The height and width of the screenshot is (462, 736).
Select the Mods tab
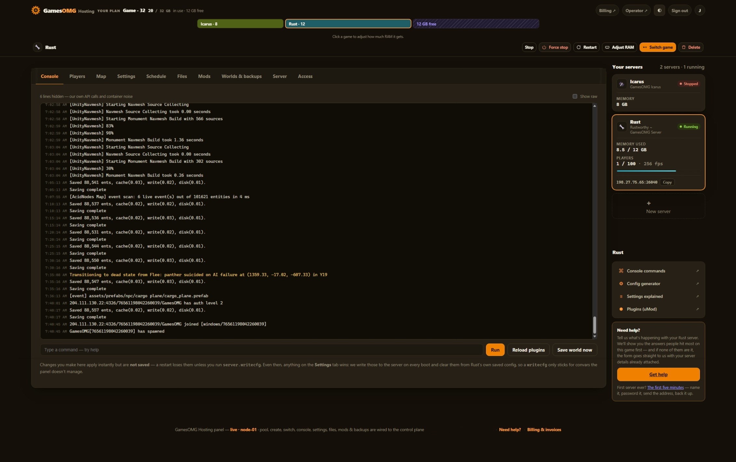tap(204, 76)
